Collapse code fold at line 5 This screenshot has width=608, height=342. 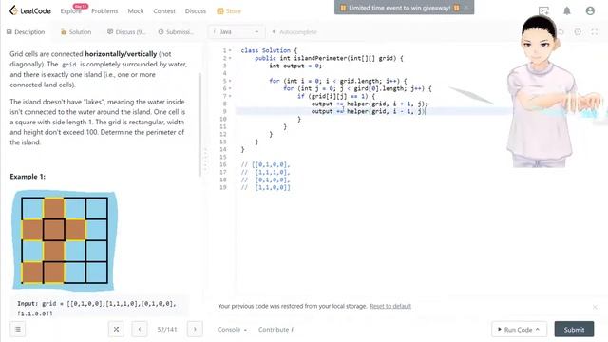(x=230, y=81)
